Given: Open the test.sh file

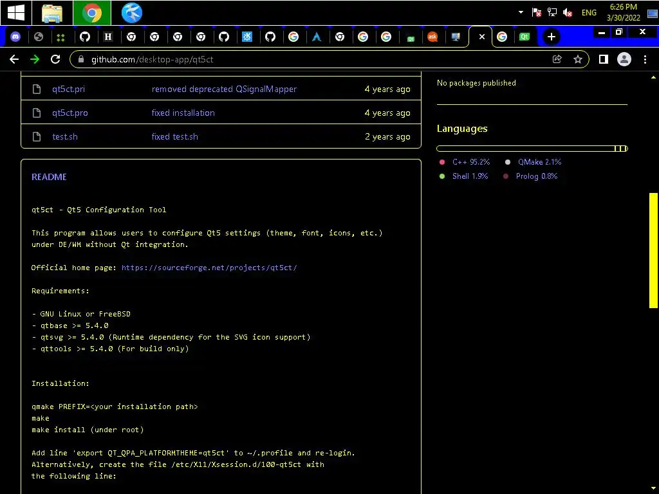Looking at the screenshot, I should (x=65, y=136).
